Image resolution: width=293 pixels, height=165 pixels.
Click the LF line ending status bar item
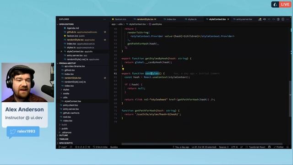(x=241, y=147)
